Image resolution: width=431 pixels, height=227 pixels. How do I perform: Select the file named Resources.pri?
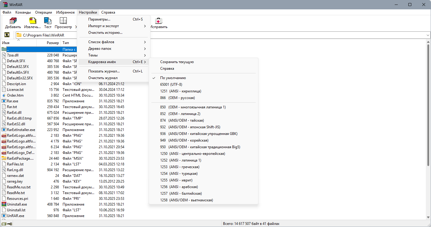click(x=18, y=199)
